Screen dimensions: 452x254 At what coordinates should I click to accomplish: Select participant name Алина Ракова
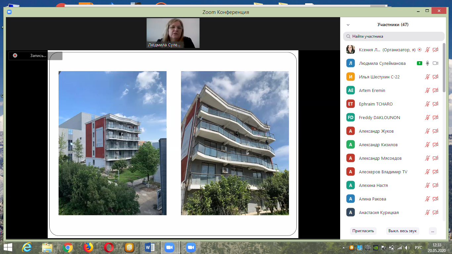[x=372, y=199]
